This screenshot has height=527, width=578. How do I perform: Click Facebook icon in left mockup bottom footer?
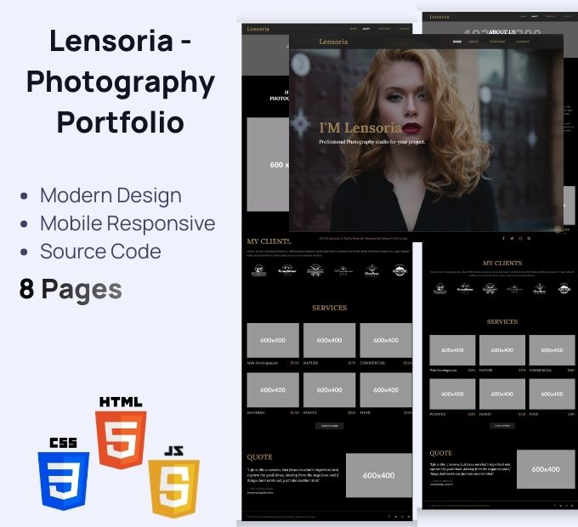[389, 517]
